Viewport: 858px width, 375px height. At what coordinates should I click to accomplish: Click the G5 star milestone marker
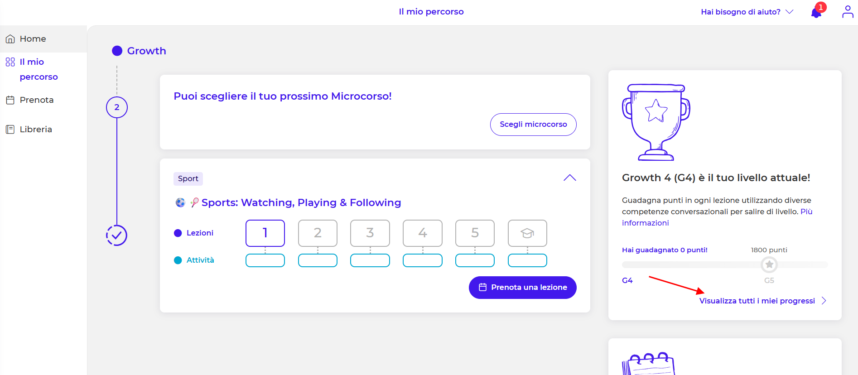(x=769, y=264)
